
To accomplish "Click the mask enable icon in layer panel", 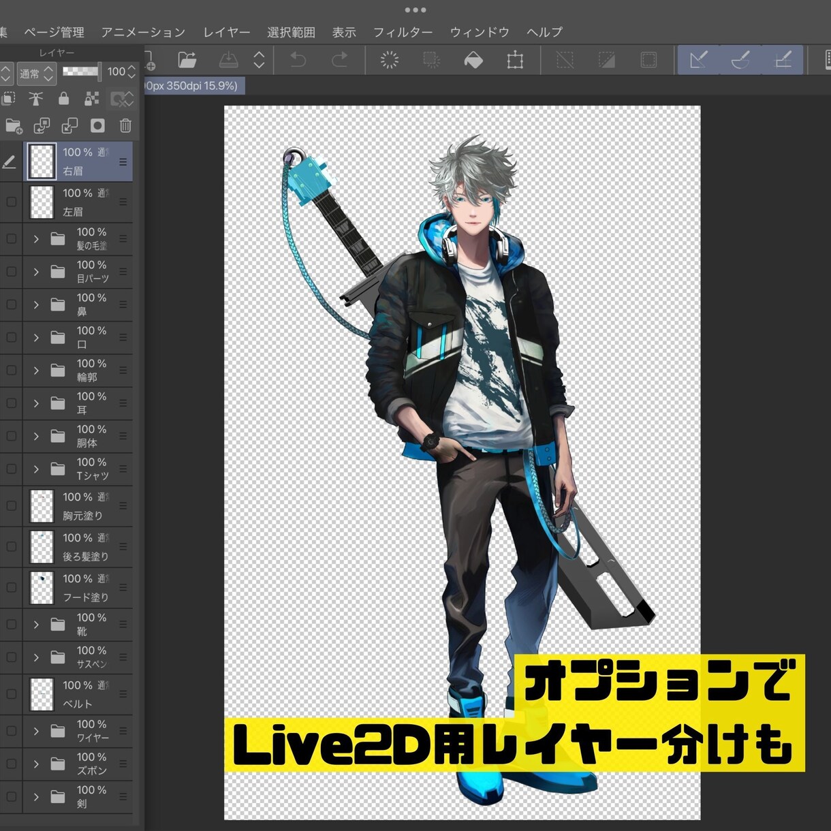I will click(121, 99).
